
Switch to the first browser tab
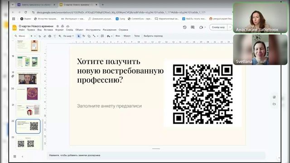(37, 5)
